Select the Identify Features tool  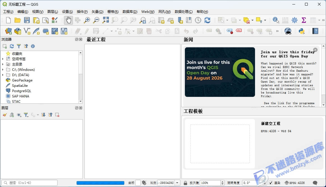(x=276, y=20)
